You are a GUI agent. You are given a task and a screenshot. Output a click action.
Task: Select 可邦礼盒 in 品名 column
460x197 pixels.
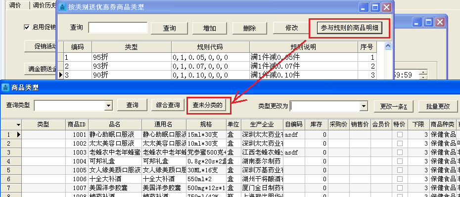[x=115, y=161]
